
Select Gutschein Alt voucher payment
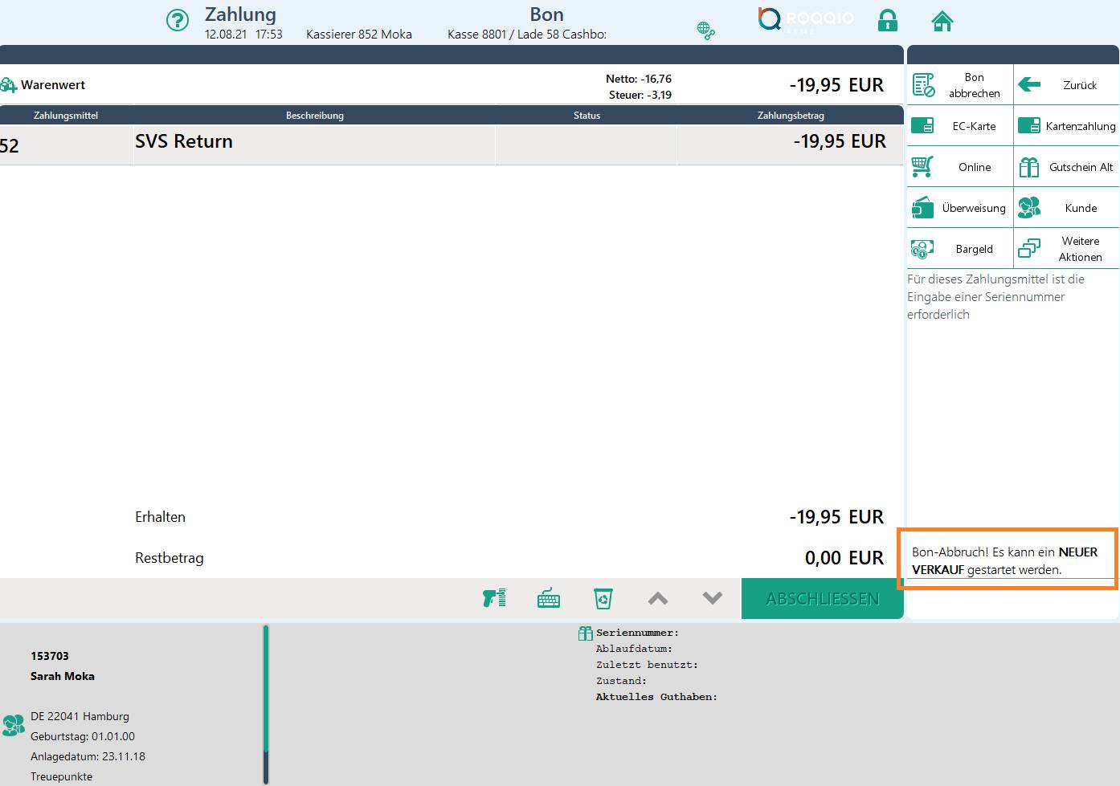pos(1066,167)
